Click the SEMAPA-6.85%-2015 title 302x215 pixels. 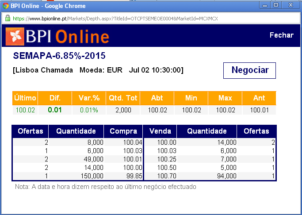coord(59,56)
